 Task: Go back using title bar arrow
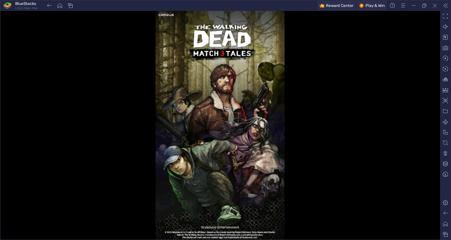tap(49, 6)
